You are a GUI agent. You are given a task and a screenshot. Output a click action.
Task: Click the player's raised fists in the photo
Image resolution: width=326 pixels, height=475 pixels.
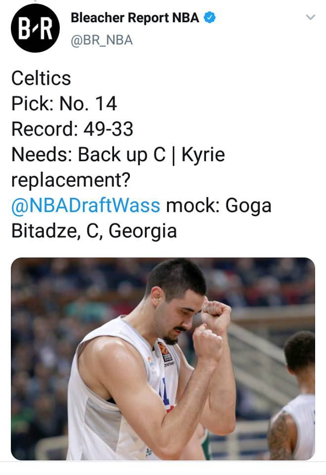(x=212, y=327)
